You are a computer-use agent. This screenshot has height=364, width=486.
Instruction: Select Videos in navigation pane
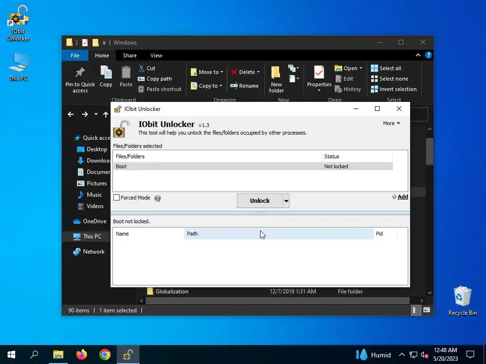point(90,206)
